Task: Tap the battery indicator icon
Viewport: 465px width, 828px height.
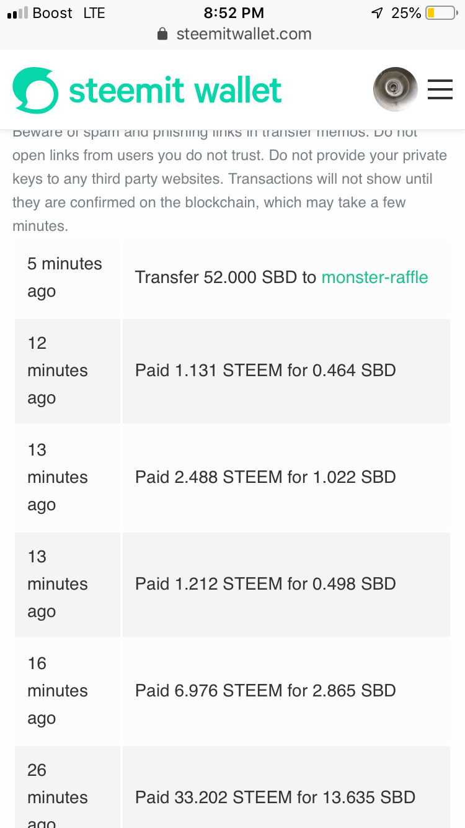Action: (441, 12)
